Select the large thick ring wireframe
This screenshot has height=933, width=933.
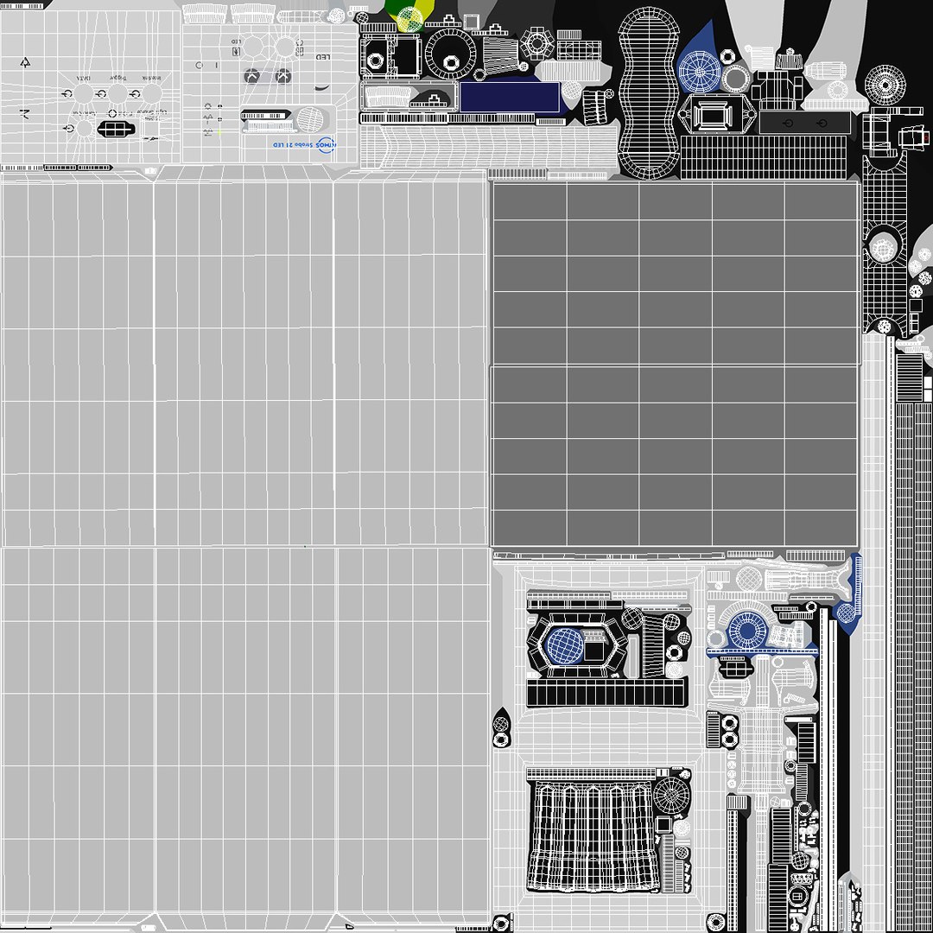coord(450,54)
